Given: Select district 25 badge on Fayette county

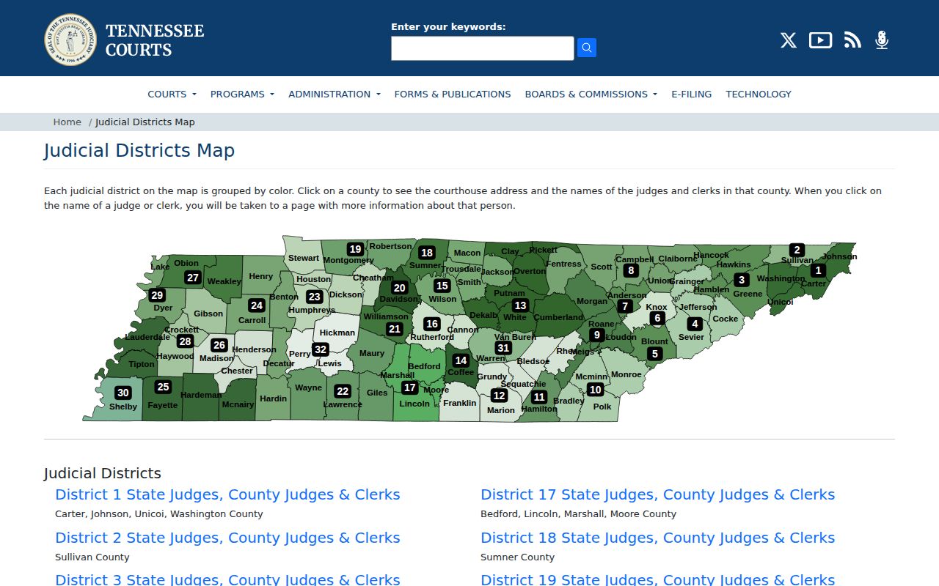Looking at the screenshot, I should coord(163,387).
